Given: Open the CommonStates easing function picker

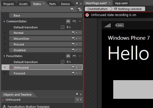Looking at the screenshot, I should point(62,27).
